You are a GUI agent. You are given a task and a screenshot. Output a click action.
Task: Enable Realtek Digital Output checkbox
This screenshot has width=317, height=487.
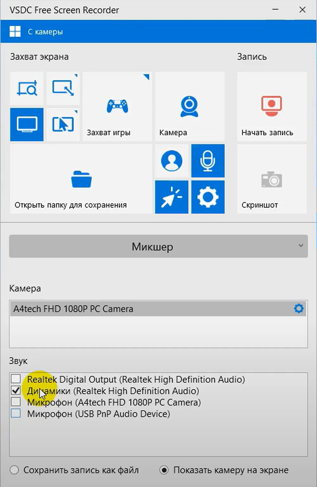point(16,379)
